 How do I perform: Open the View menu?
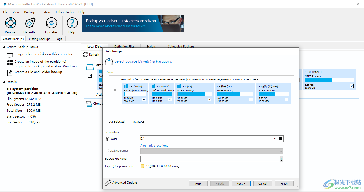pos(16,12)
